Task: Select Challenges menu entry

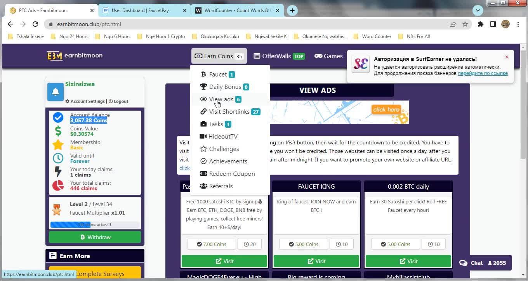Action: [x=230, y=149]
